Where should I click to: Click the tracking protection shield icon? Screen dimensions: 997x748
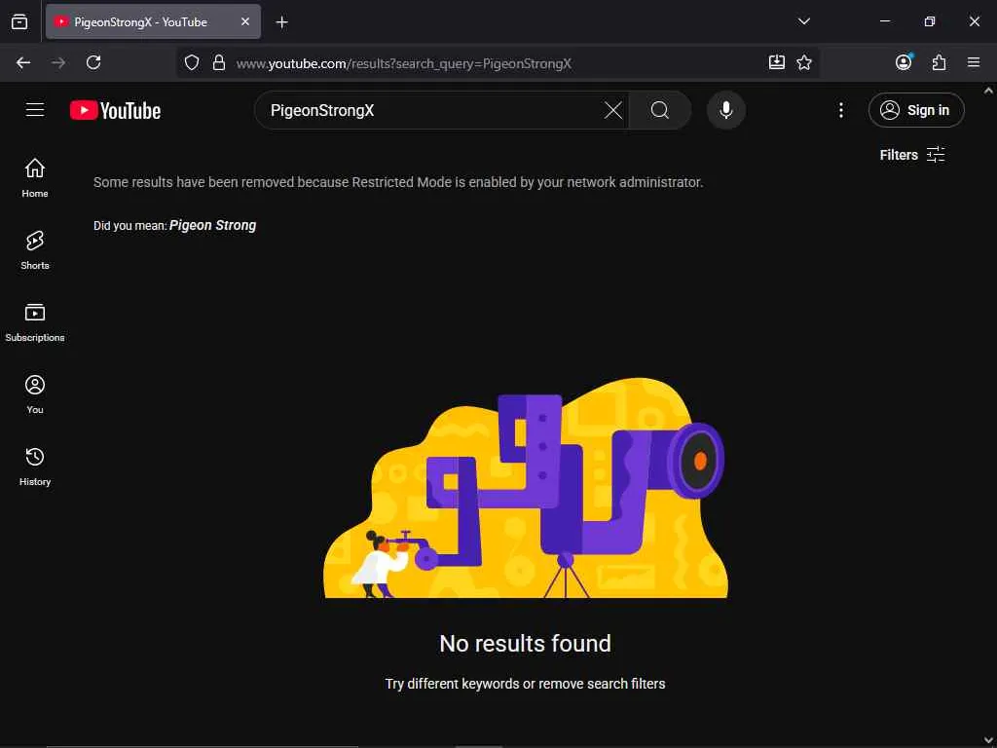click(192, 62)
